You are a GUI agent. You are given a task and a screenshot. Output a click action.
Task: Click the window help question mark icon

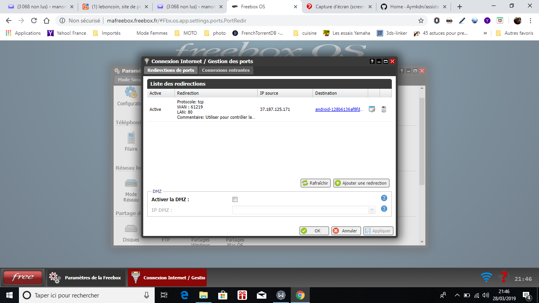371,61
